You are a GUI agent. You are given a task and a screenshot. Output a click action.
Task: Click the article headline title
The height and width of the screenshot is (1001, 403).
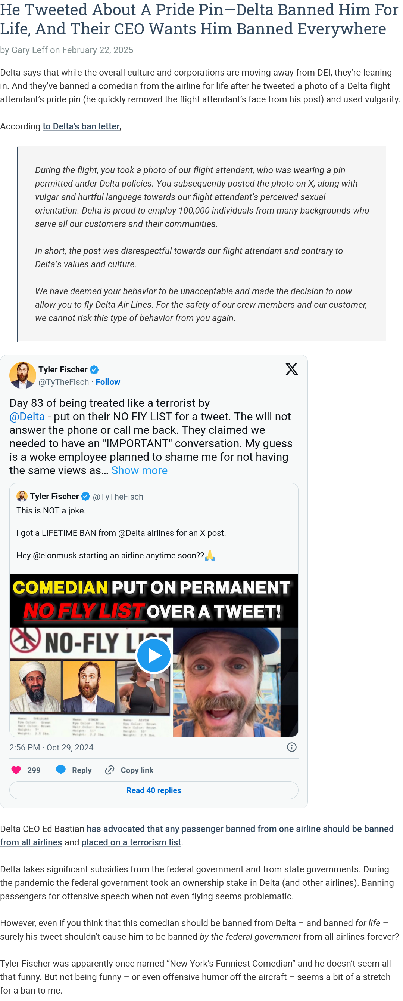[199, 19]
